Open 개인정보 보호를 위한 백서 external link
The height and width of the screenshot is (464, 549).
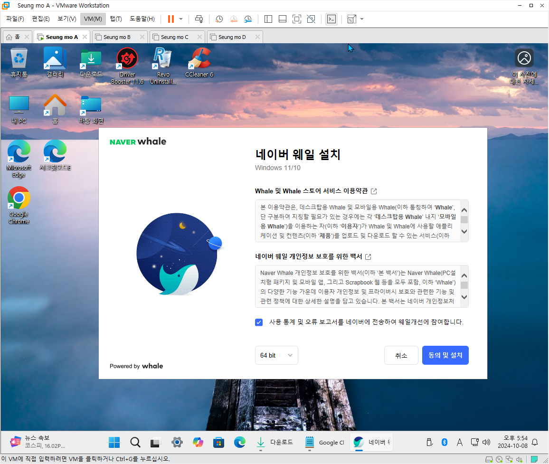tap(368, 256)
